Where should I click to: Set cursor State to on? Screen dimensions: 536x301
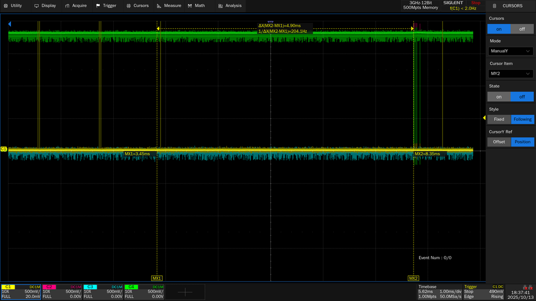(499, 96)
